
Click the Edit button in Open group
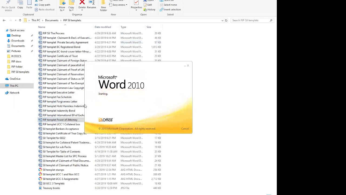pyautogui.click(x=147, y=5)
